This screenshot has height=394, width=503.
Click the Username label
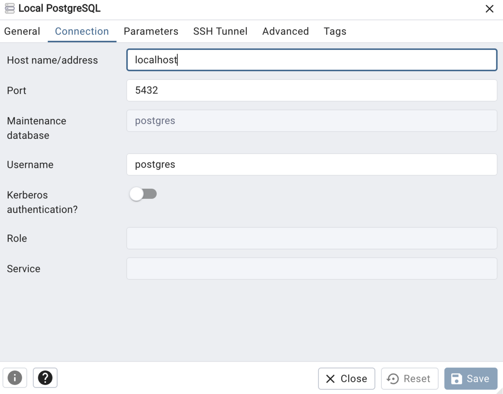[30, 165]
